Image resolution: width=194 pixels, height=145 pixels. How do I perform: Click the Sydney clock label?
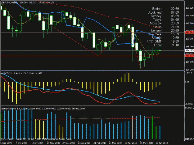coord(156,16)
